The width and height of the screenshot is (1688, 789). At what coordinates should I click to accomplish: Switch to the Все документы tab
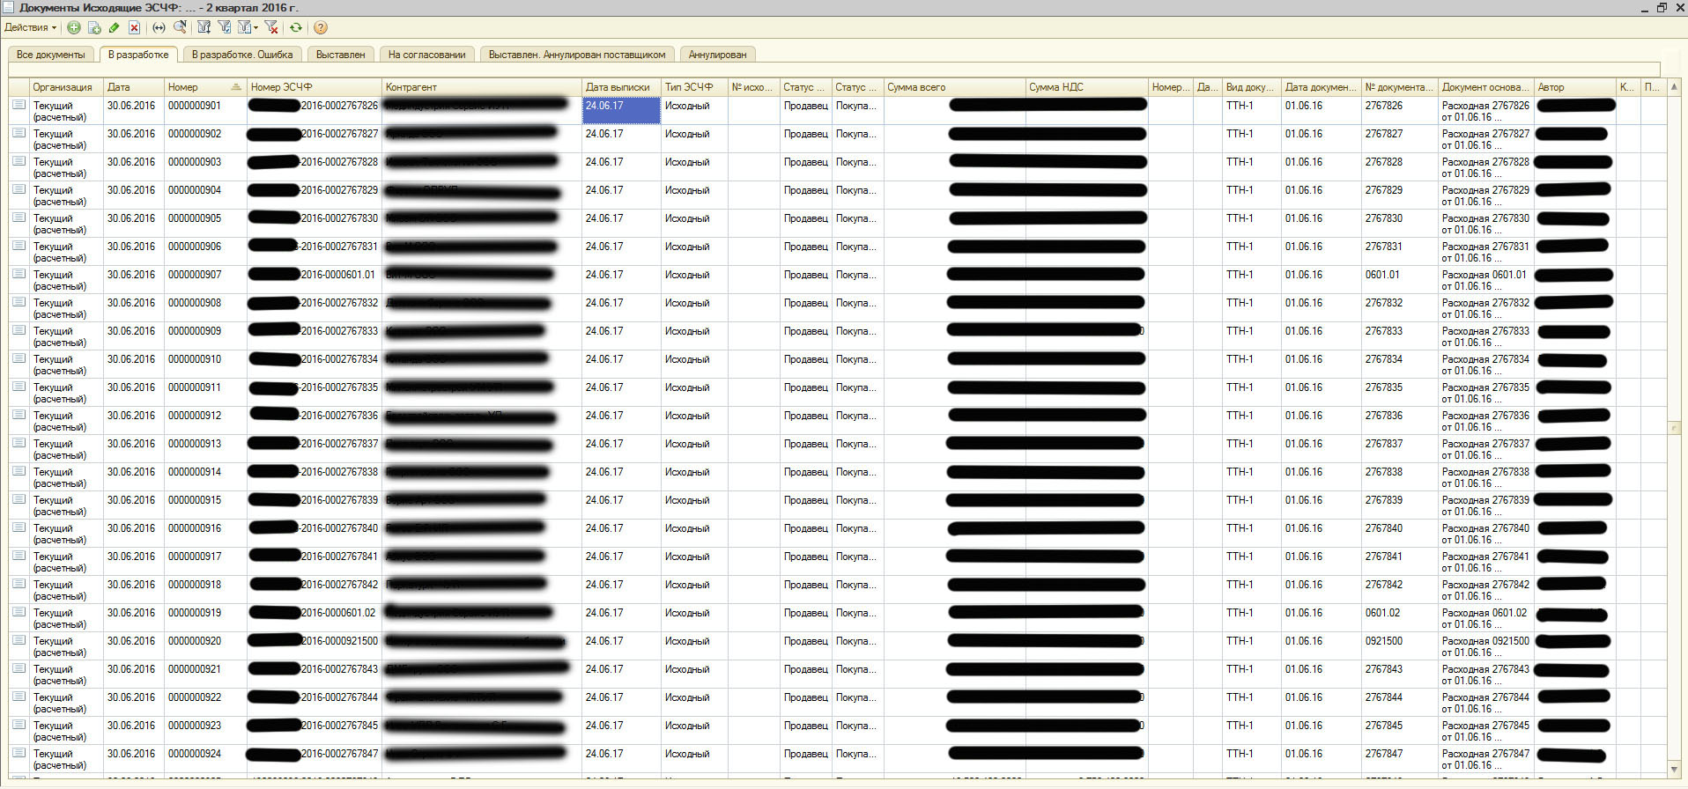pyautogui.click(x=51, y=55)
